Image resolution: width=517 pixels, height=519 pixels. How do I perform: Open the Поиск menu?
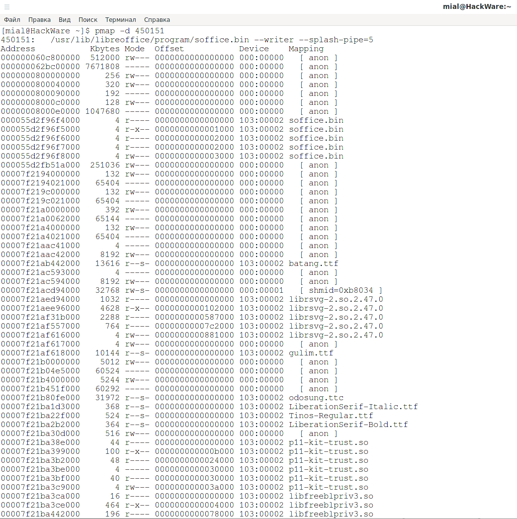point(88,20)
